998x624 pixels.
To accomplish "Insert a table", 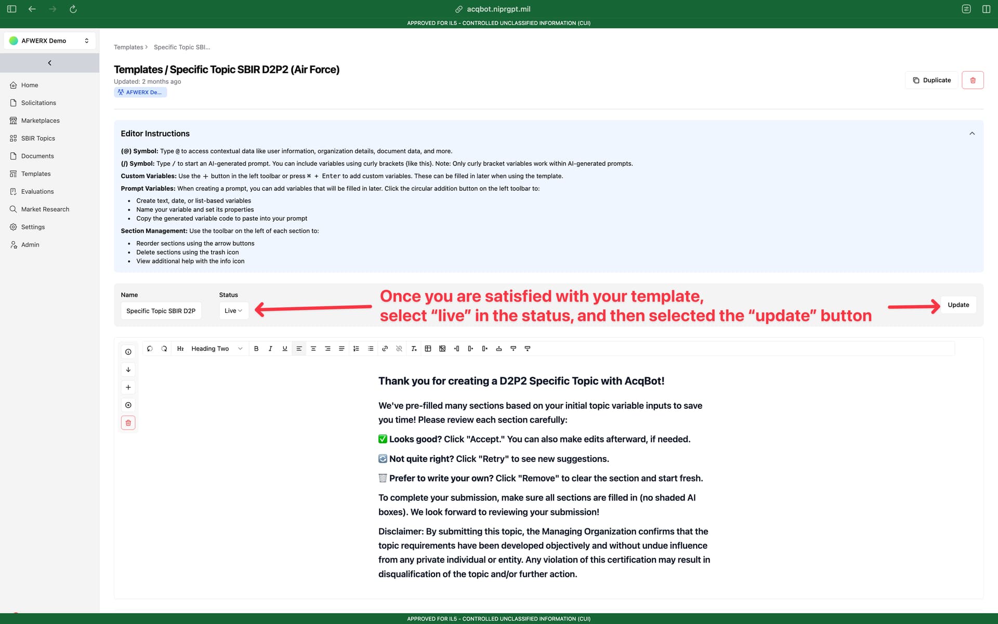I will coord(428,349).
